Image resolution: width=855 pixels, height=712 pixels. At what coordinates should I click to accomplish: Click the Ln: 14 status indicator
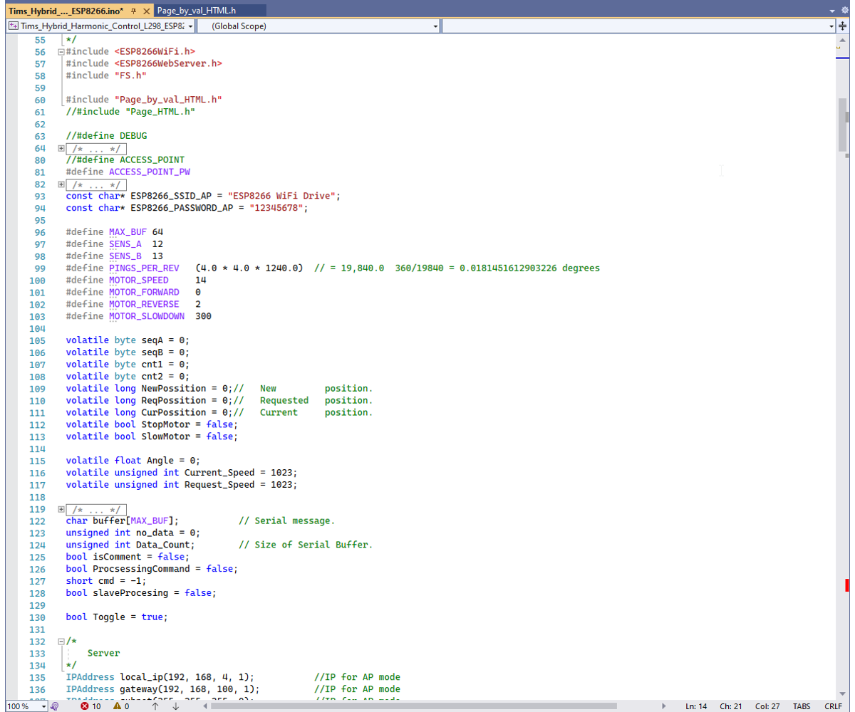pos(696,706)
